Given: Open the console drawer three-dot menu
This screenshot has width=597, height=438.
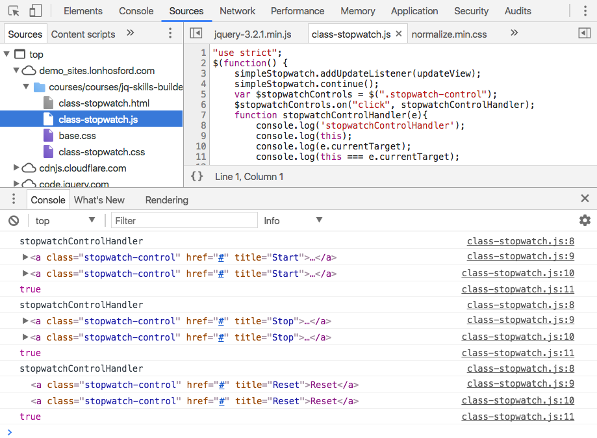Looking at the screenshot, I should 14,199.
